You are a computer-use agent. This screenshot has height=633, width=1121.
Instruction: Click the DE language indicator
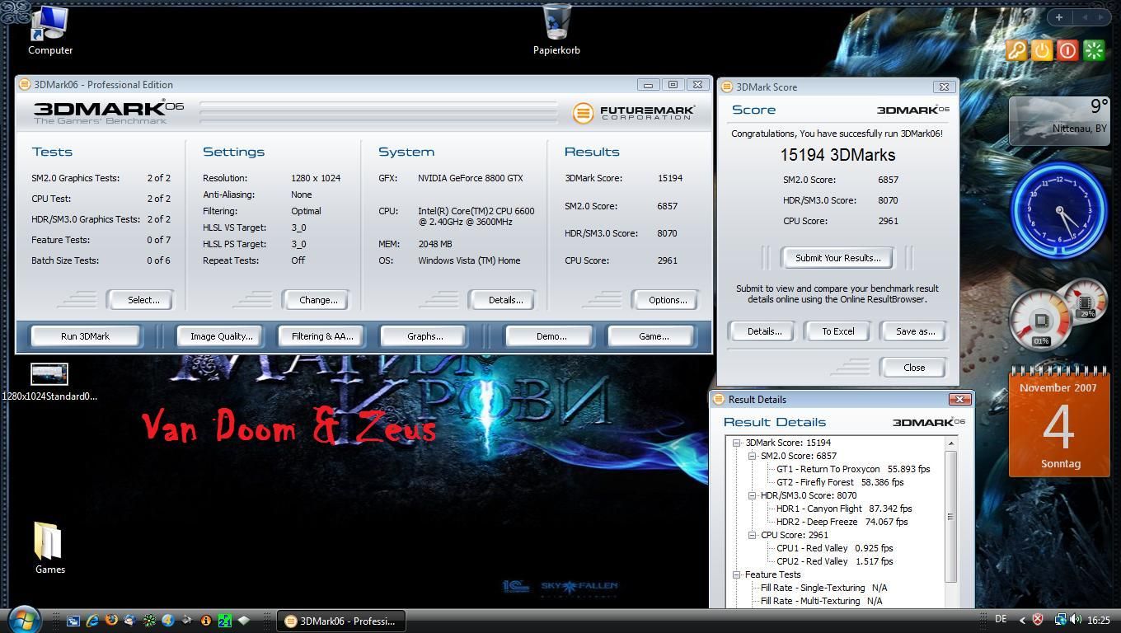(1001, 619)
